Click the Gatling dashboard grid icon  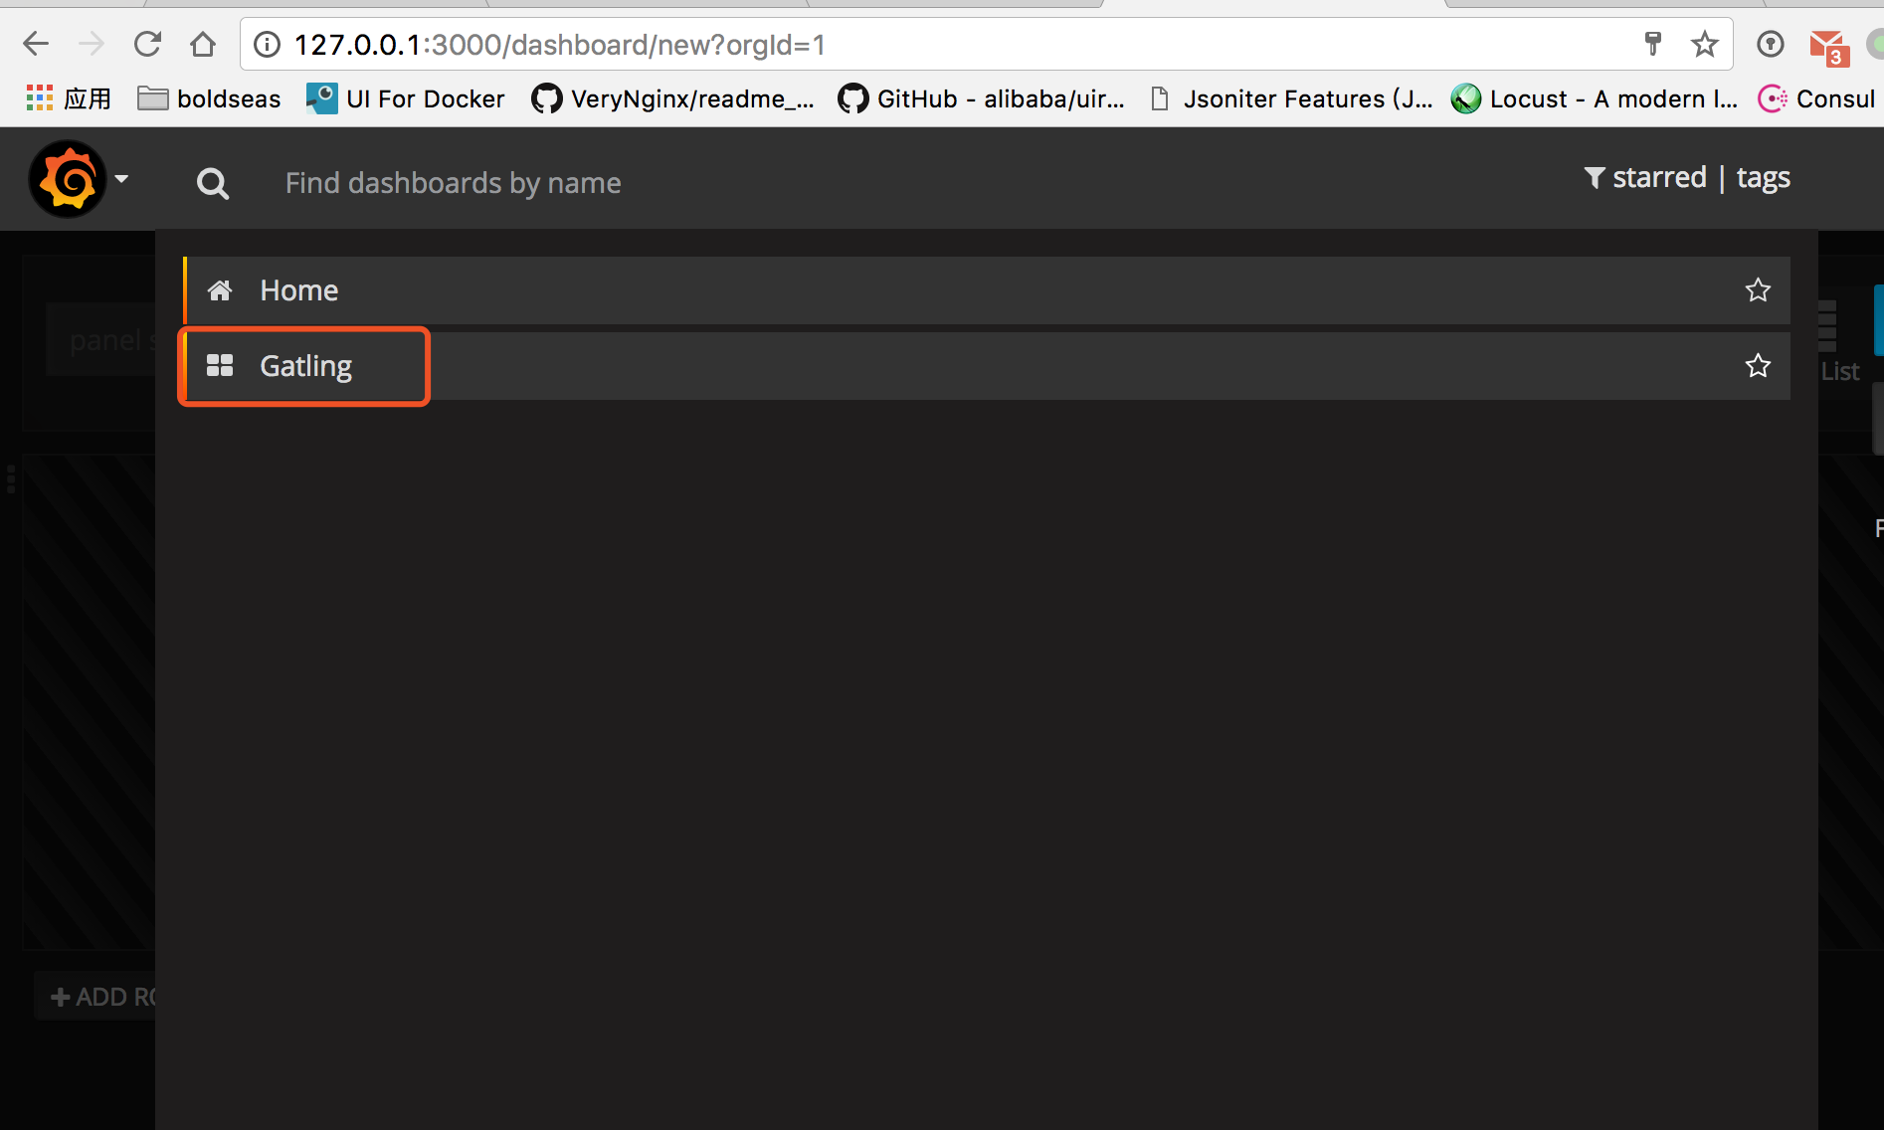[x=220, y=366]
